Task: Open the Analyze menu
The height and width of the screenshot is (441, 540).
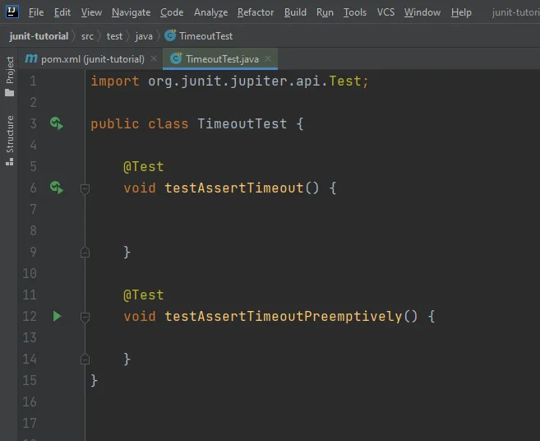Action: click(210, 12)
